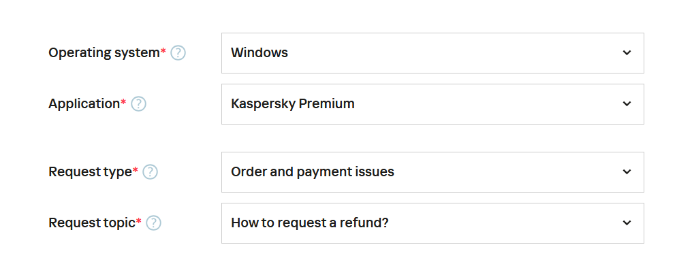Click the Operating system field label
692x279 pixels.
click(x=104, y=53)
